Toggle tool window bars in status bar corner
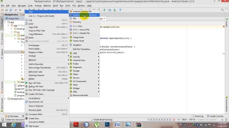 (x=3, y=119)
